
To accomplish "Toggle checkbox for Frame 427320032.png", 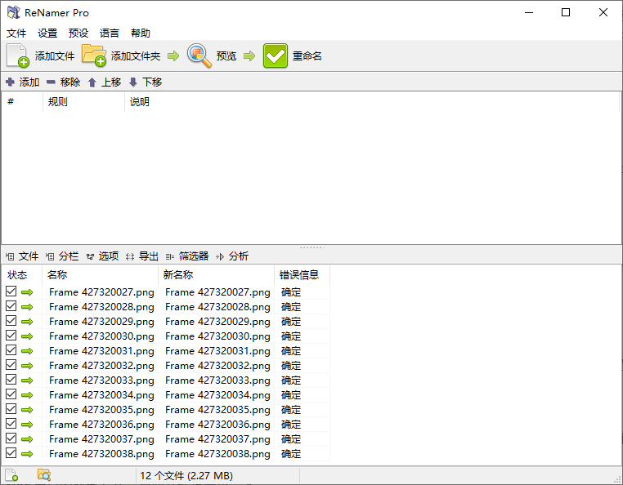I will tap(11, 365).
